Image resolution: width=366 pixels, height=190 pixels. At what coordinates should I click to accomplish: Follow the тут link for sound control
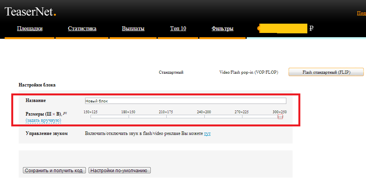click(x=207, y=133)
